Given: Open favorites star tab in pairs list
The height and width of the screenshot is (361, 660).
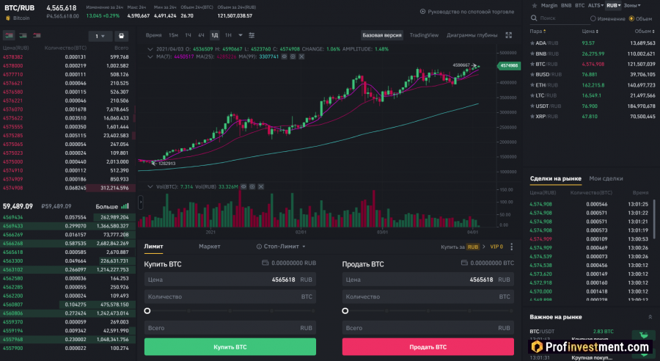Looking at the screenshot, I should [534, 6].
